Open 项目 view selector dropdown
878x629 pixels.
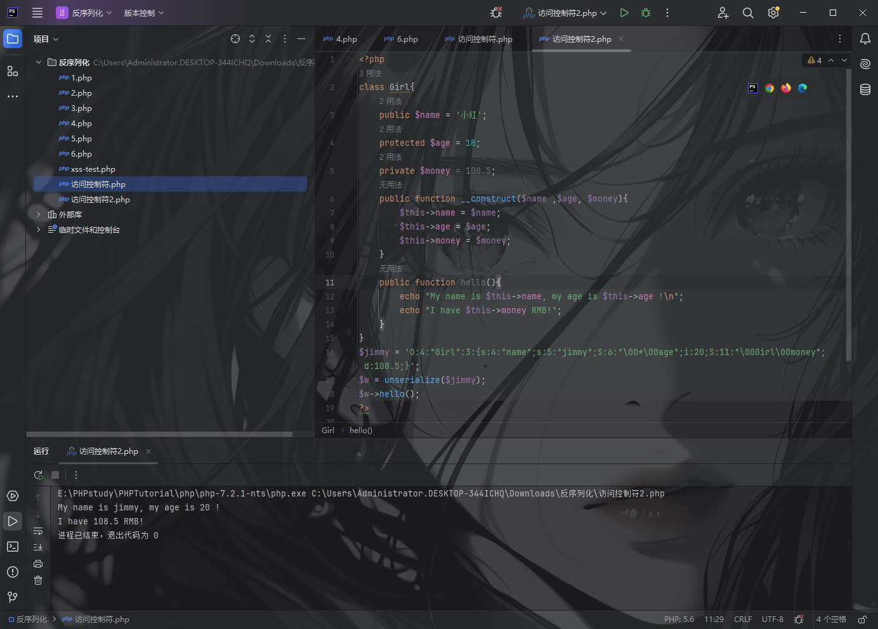pyautogui.click(x=46, y=39)
